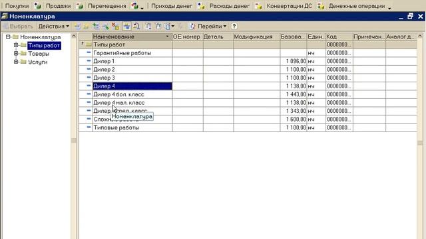This screenshot has height=239, width=426.
Task: Click the icon before Денежные операции
Action: coord(321,6)
